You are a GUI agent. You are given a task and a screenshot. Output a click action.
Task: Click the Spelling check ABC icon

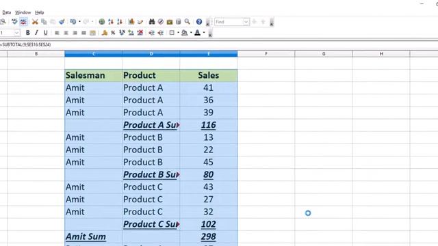click(x=14, y=21)
